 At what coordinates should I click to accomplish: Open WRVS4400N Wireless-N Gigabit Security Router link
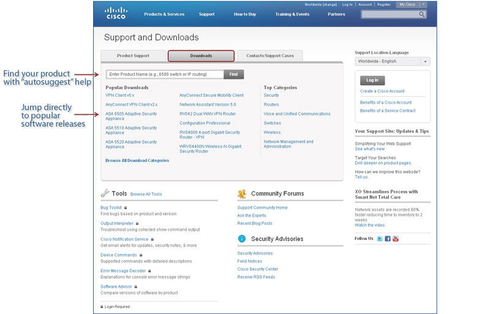tap(210, 149)
